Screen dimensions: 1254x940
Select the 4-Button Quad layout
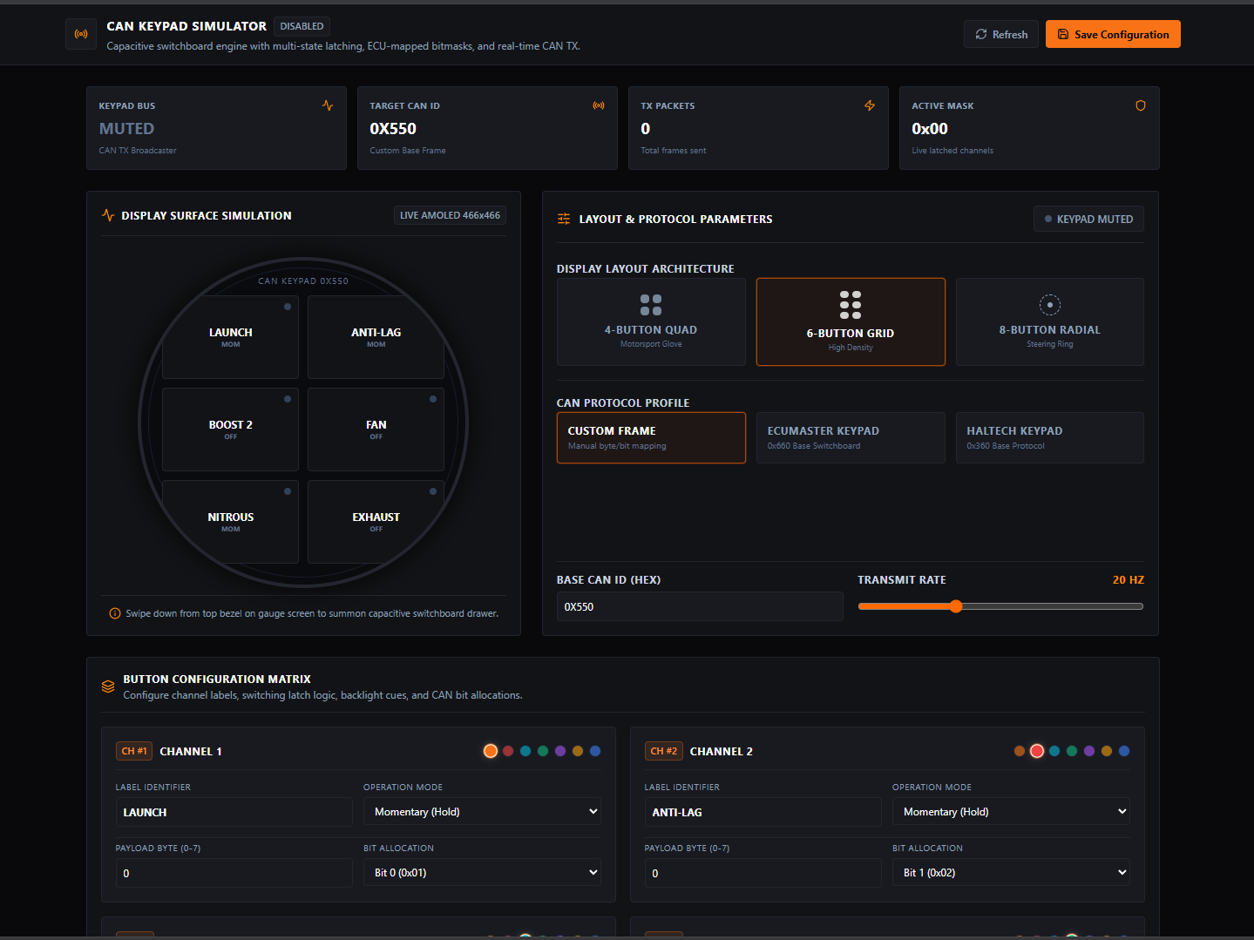tap(651, 321)
